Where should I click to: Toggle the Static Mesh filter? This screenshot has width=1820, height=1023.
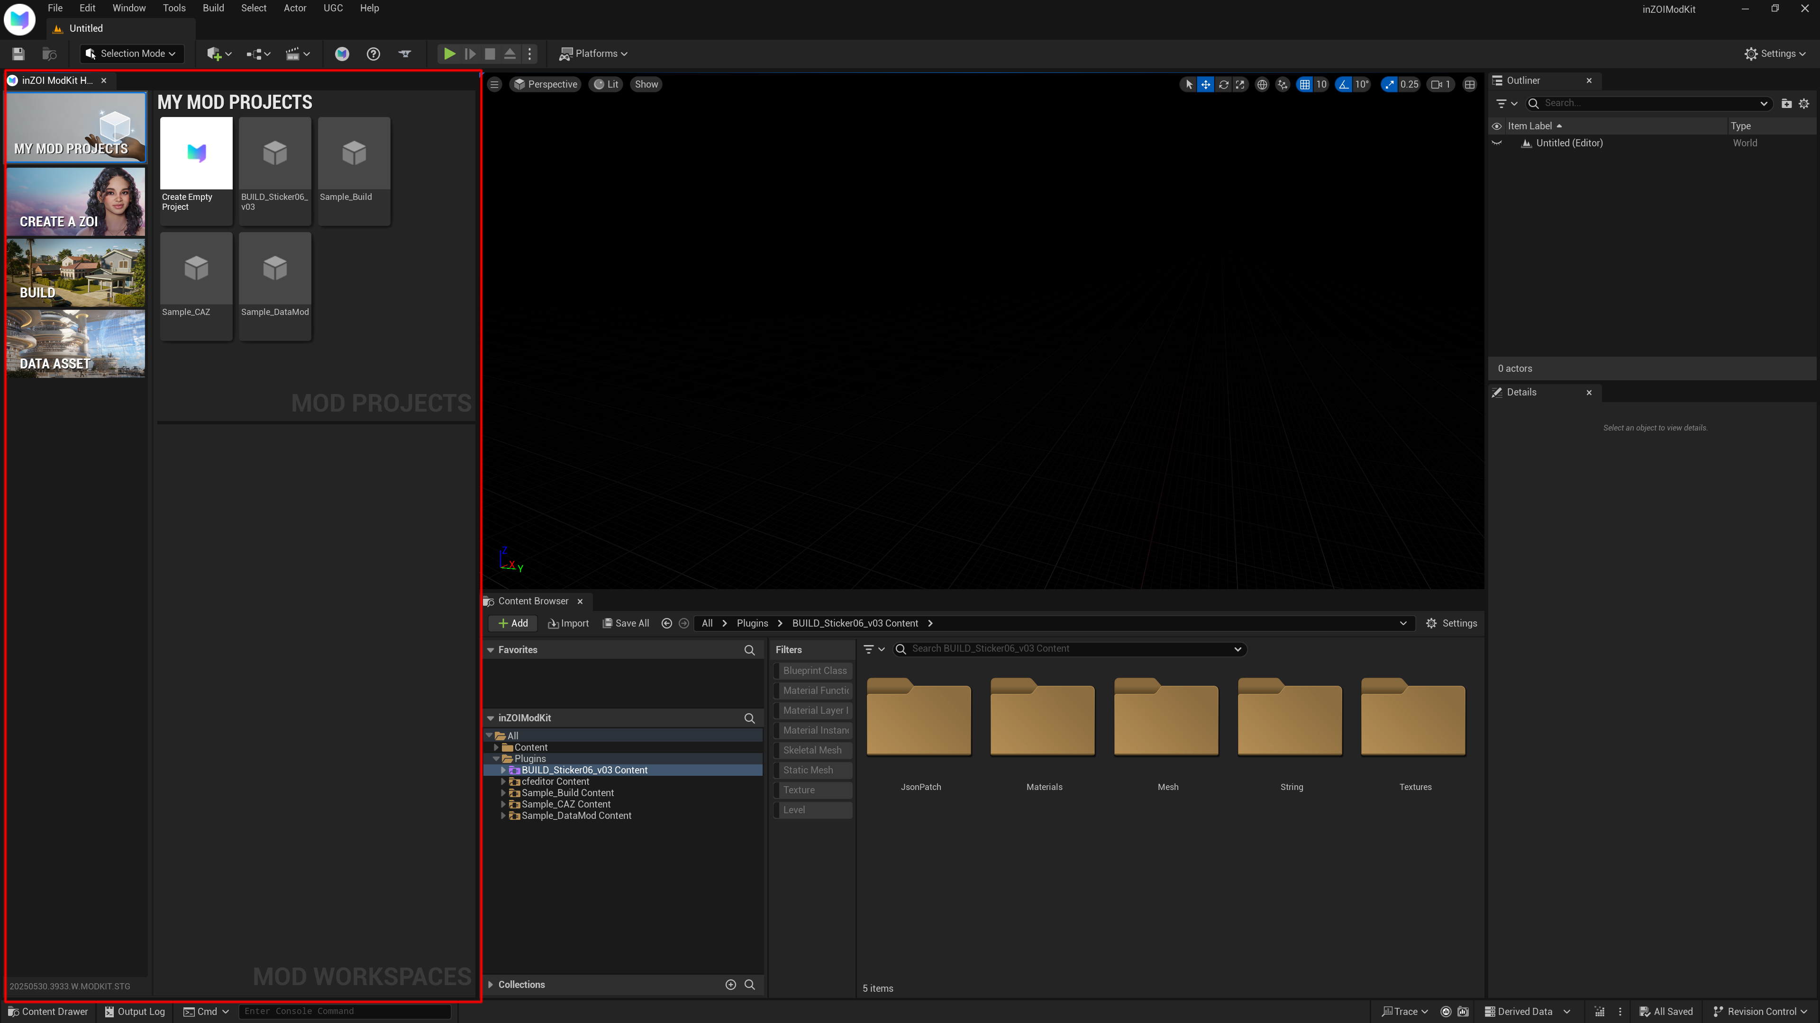click(x=813, y=770)
